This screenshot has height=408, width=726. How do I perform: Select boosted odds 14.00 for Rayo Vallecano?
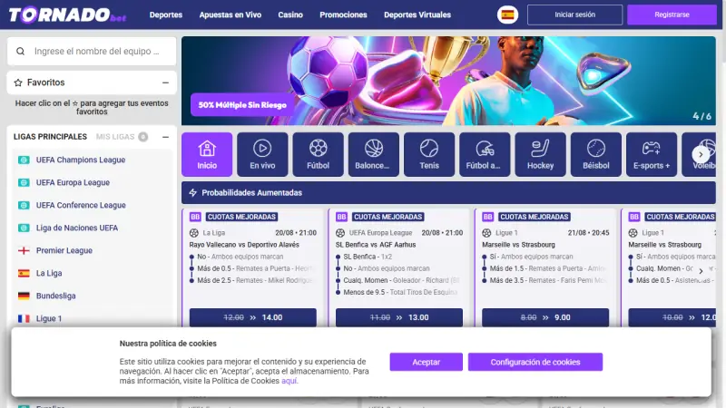[x=253, y=317]
